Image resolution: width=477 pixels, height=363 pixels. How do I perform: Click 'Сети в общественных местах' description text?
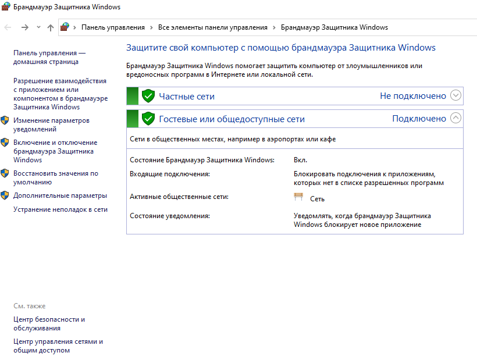coord(233,140)
